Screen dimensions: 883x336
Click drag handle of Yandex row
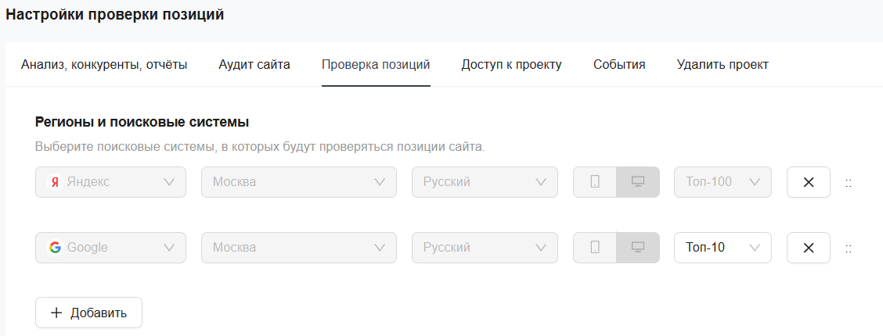pyautogui.click(x=849, y=182)
